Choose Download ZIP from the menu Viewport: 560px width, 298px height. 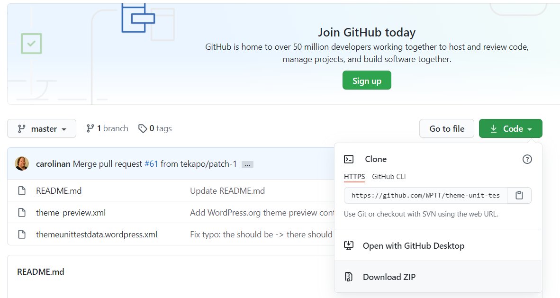389,277
